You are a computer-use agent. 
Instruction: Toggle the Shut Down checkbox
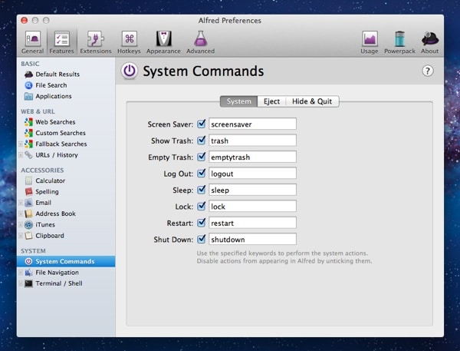pos(201,239)
